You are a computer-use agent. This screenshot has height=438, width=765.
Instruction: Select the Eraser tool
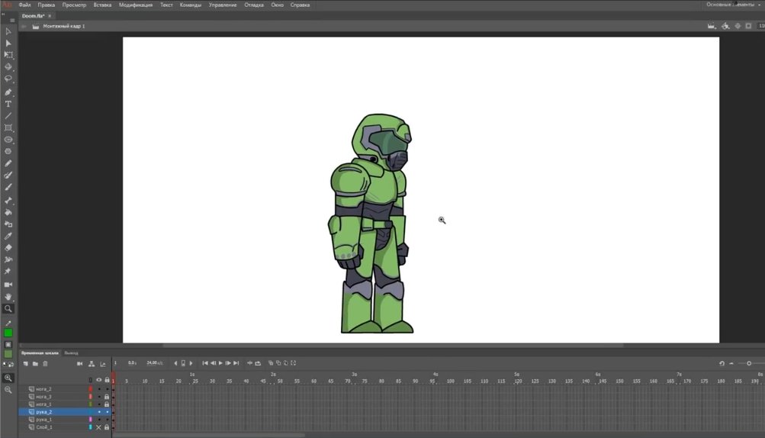(x=8, y=248)
